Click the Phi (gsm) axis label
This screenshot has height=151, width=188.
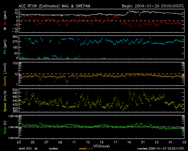5,47
